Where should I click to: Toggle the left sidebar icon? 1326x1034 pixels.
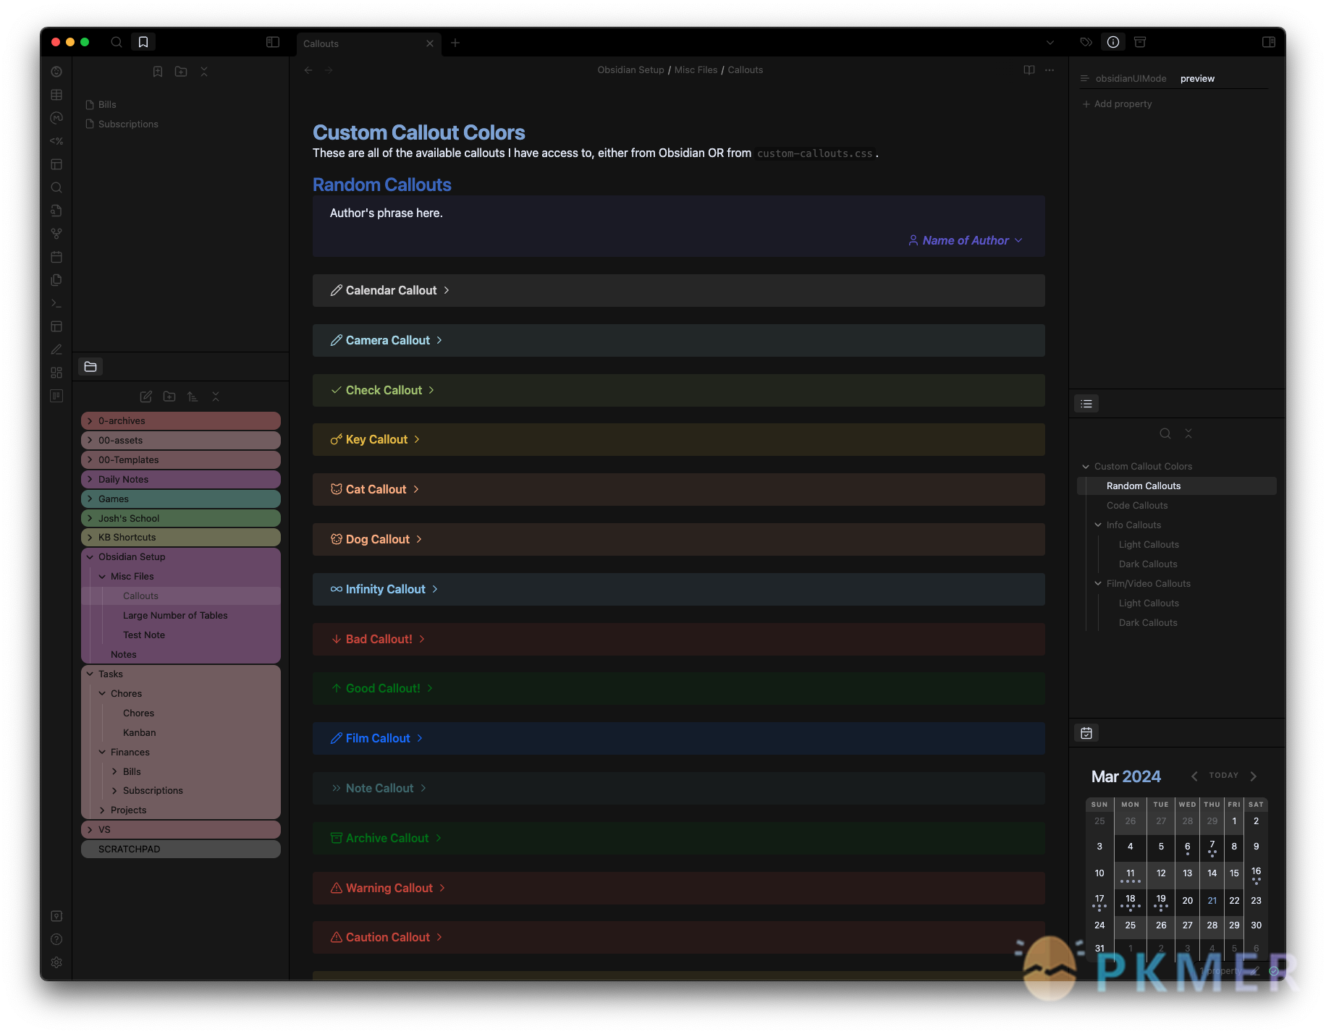coord(273,42)
